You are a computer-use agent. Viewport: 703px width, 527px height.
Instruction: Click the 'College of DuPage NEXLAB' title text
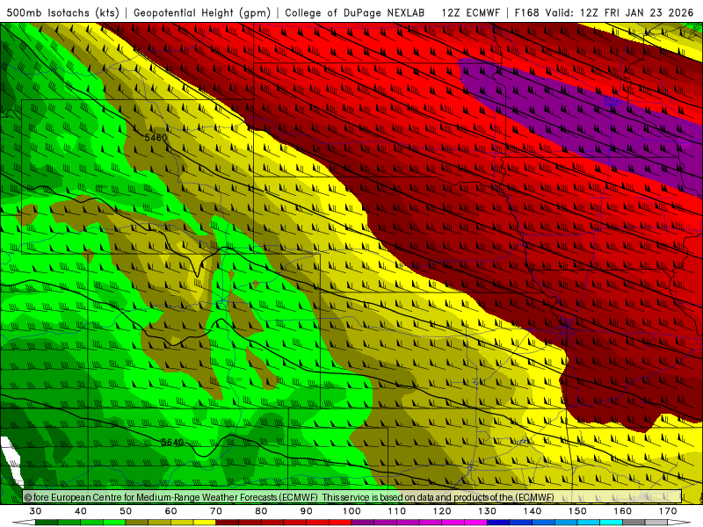click(355, 13)
